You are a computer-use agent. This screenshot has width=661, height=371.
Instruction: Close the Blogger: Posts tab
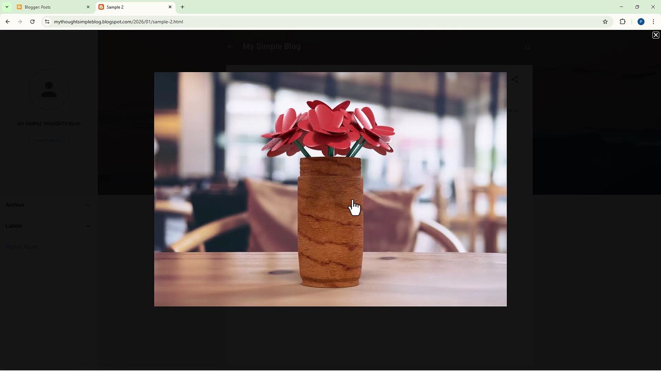88,7
